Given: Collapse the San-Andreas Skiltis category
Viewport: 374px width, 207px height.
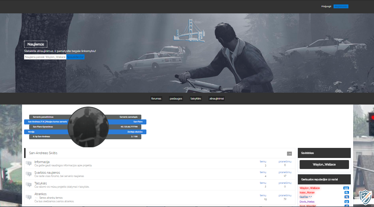Looking at the screenshot, I should point(290,154).
